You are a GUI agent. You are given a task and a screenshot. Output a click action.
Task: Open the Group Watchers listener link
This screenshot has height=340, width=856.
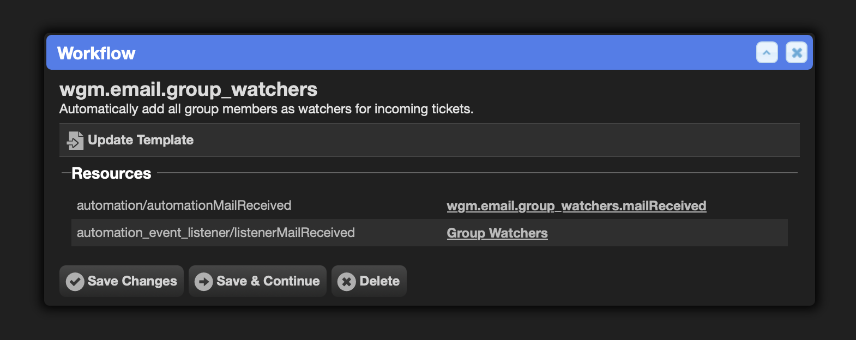(x=497, y=233)
